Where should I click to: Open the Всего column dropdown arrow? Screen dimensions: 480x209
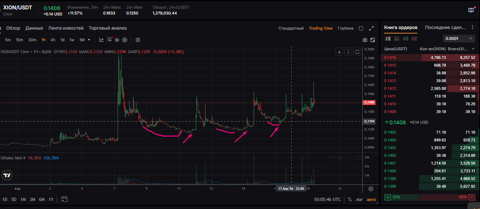click(x=473, y=49)
